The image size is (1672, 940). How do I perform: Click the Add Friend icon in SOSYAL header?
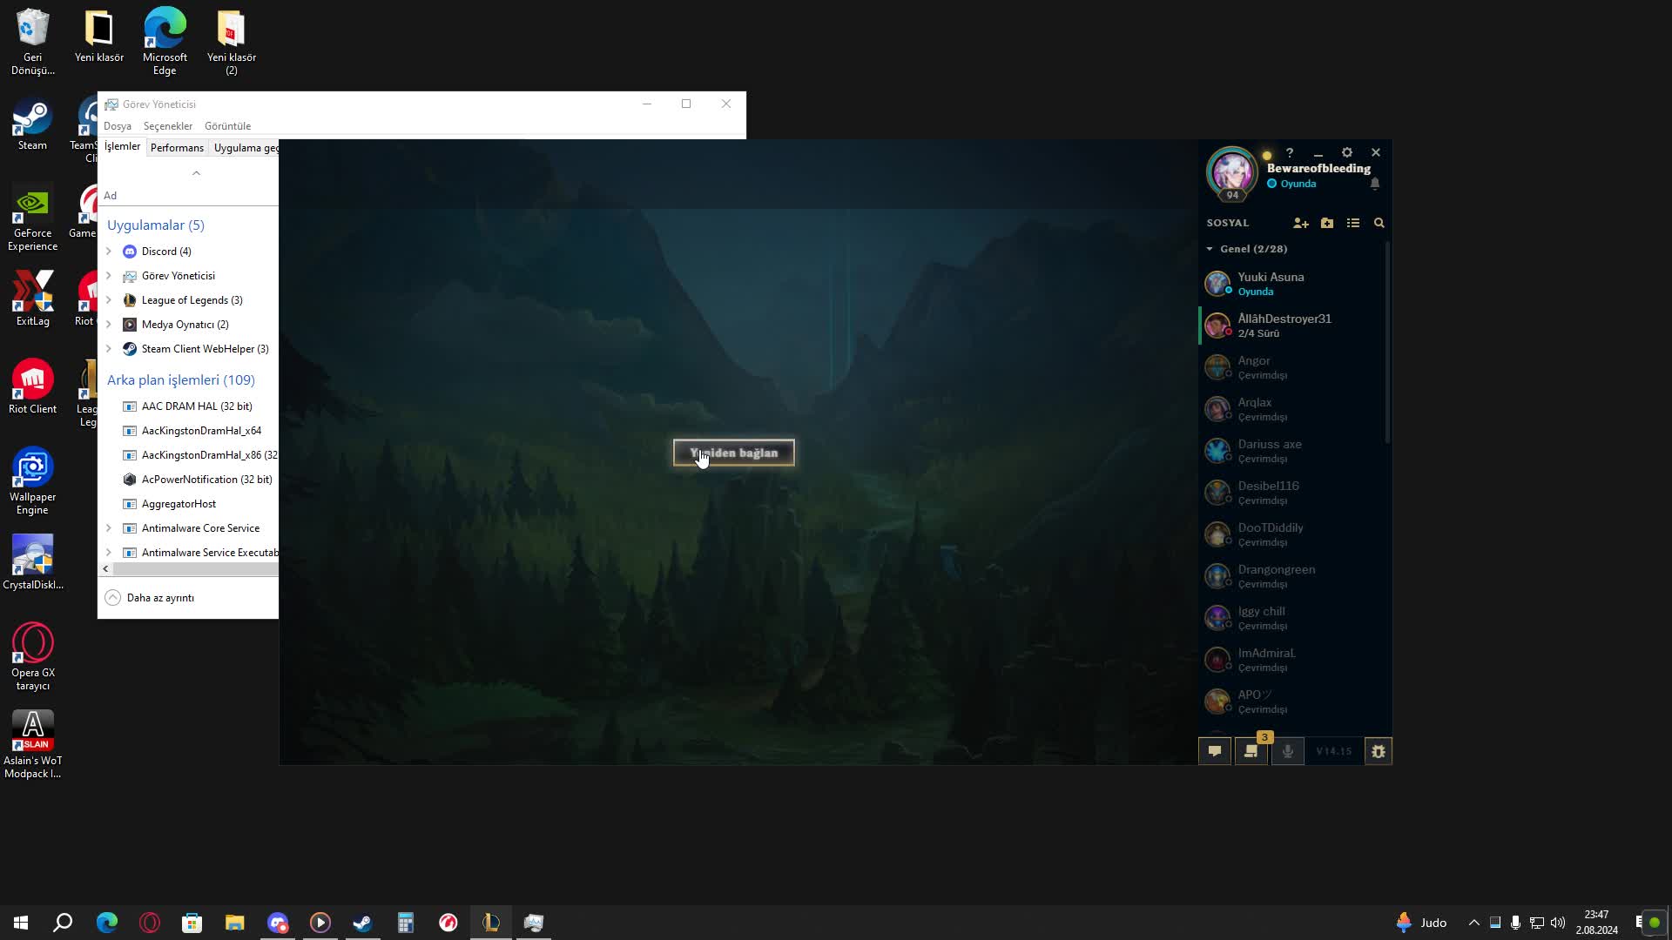(1301, 224)
